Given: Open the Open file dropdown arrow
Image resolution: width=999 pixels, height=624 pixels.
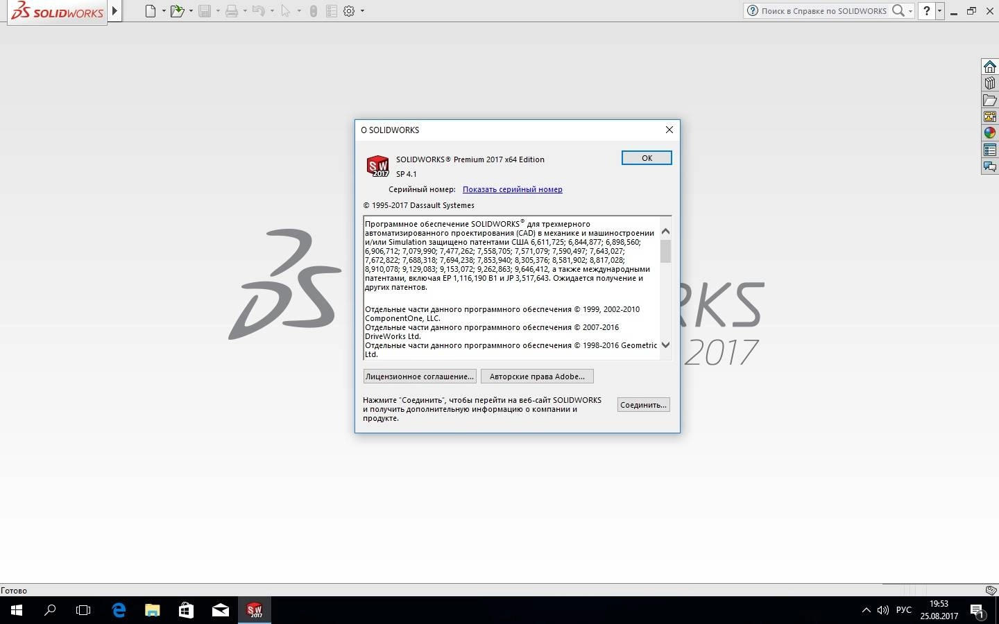Looking at the screenshot, I should tap(191, 11).
